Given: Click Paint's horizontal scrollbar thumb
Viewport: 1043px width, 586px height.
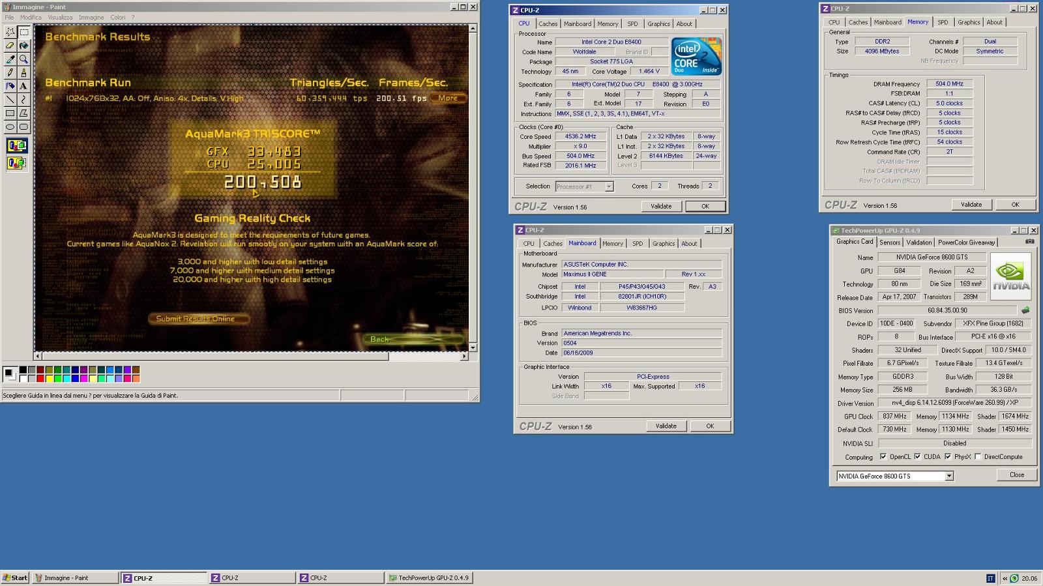Looking at the screenshot, I should (216, 357).
